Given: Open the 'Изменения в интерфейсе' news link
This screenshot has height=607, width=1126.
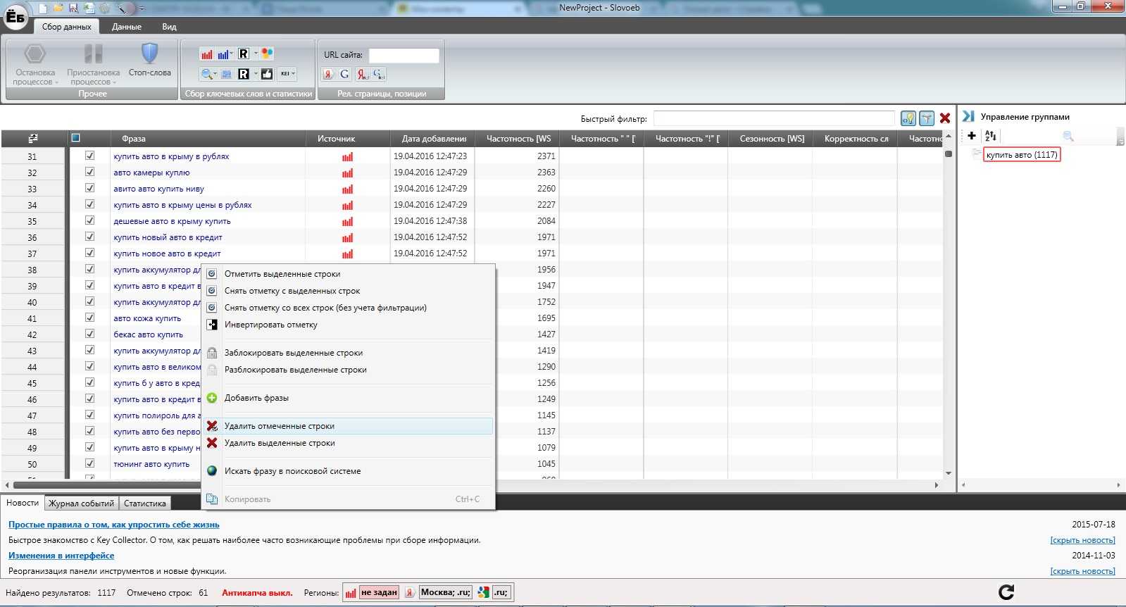Looking at the screenshot, I should pos(61,556).
